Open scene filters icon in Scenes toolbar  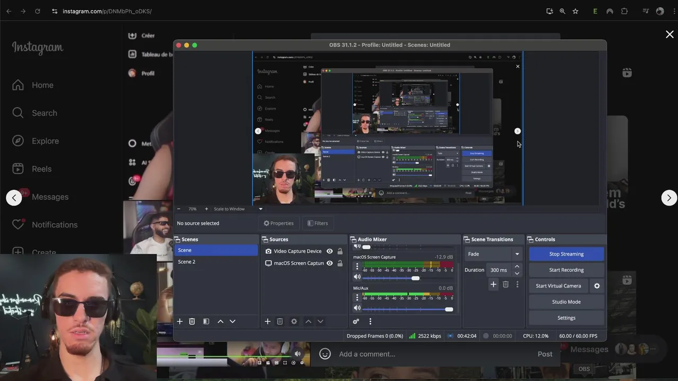click(206, 321)
